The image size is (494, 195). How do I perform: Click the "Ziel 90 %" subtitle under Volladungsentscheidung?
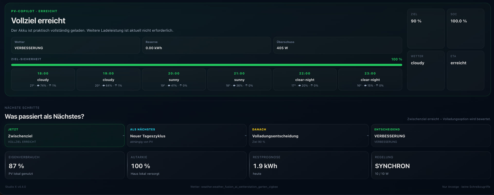click(259, 142)
